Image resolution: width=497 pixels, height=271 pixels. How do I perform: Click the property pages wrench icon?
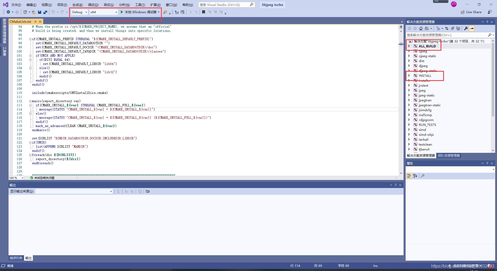pyautogui.click(x=423, y=176)
